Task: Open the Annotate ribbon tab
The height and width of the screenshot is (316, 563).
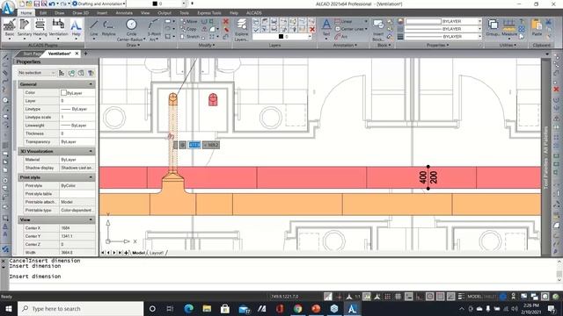Action: 124,13
